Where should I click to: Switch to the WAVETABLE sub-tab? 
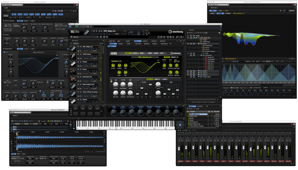click(x=164, y=44)
